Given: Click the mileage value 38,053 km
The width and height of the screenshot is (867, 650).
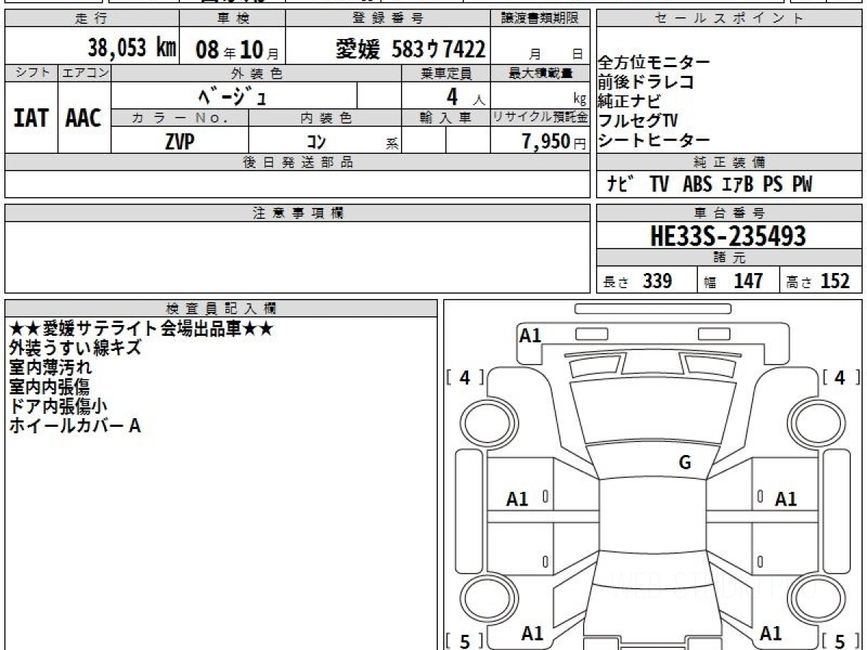Looking at the screenshot, I should [131, 48].
